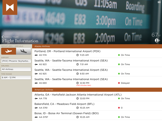Click flight number AS 693

pyautogui.click(x=43, y=83)
